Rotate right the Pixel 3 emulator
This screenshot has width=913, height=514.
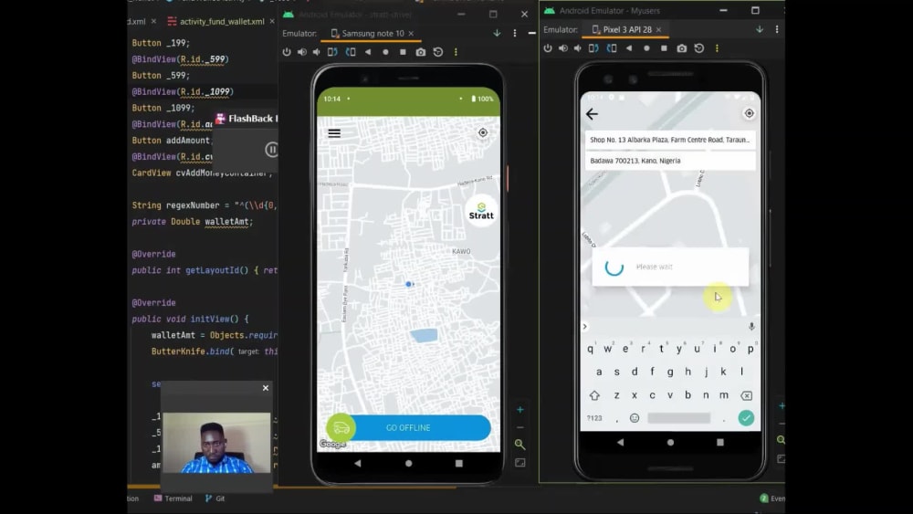(x=612, y=48)
